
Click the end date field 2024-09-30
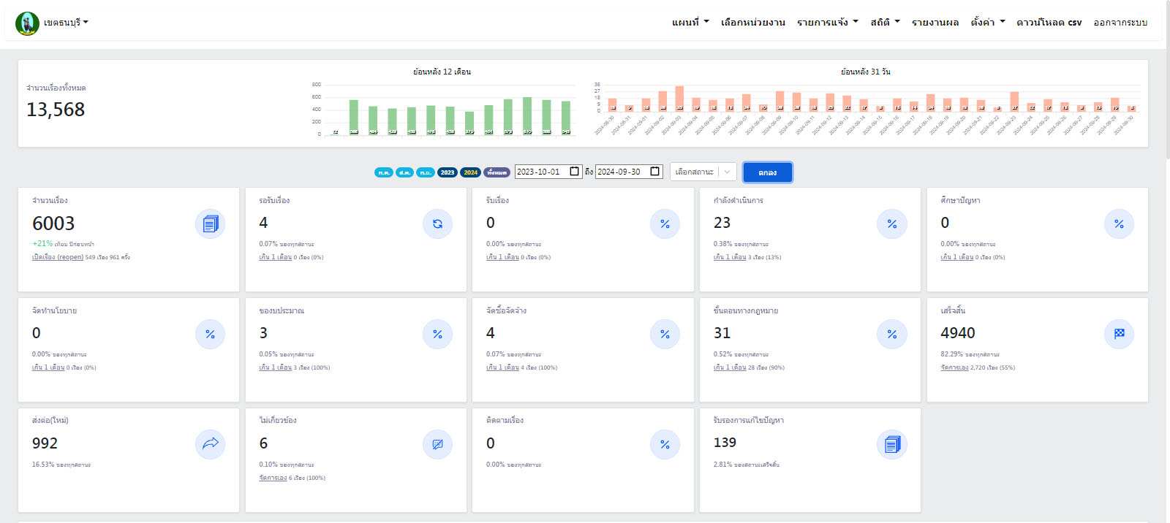[x=619, y=172]
